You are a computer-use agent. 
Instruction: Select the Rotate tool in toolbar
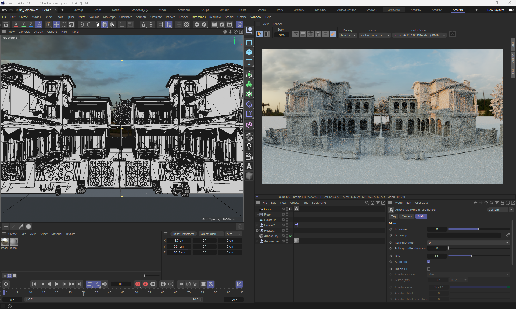[64, 24]
